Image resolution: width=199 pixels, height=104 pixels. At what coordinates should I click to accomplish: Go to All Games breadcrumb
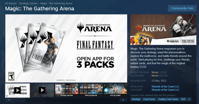11,3
